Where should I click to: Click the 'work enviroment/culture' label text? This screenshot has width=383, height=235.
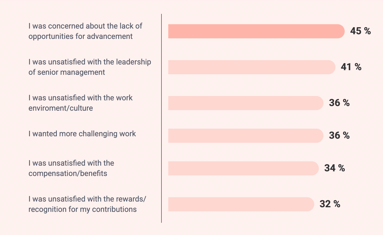coord(80,103)
